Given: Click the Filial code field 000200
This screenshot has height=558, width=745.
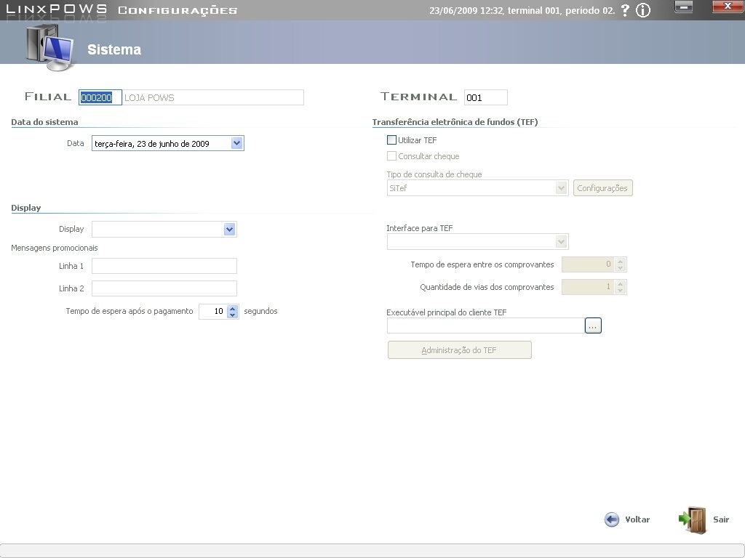Looking at the screenshot, I should pyautogui.click(x=100, y=97).
